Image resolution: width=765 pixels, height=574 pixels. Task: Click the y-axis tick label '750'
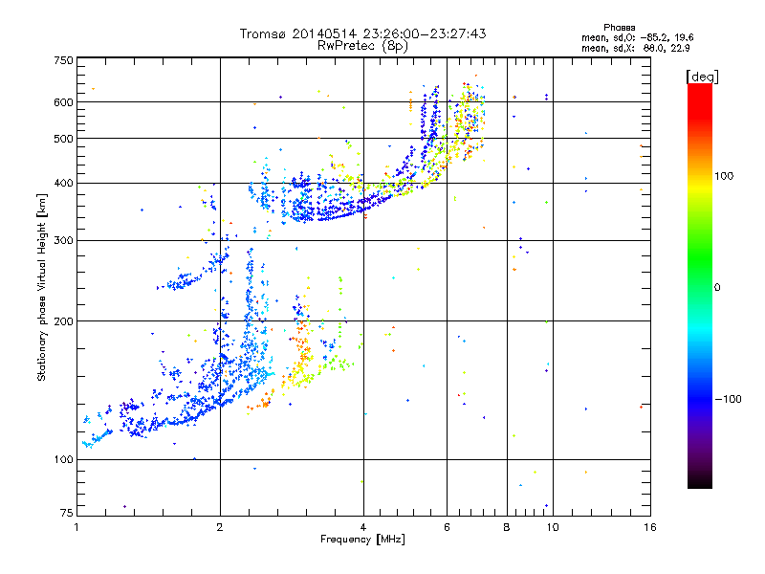point(63,60)
